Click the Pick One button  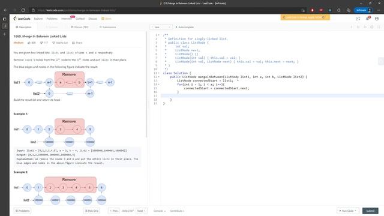tap(92, 211)
